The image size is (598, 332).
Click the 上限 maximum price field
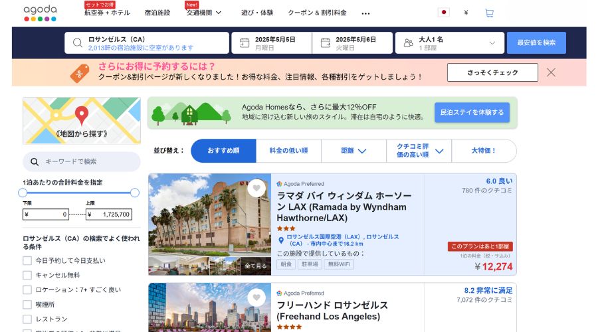coord(109,214)
